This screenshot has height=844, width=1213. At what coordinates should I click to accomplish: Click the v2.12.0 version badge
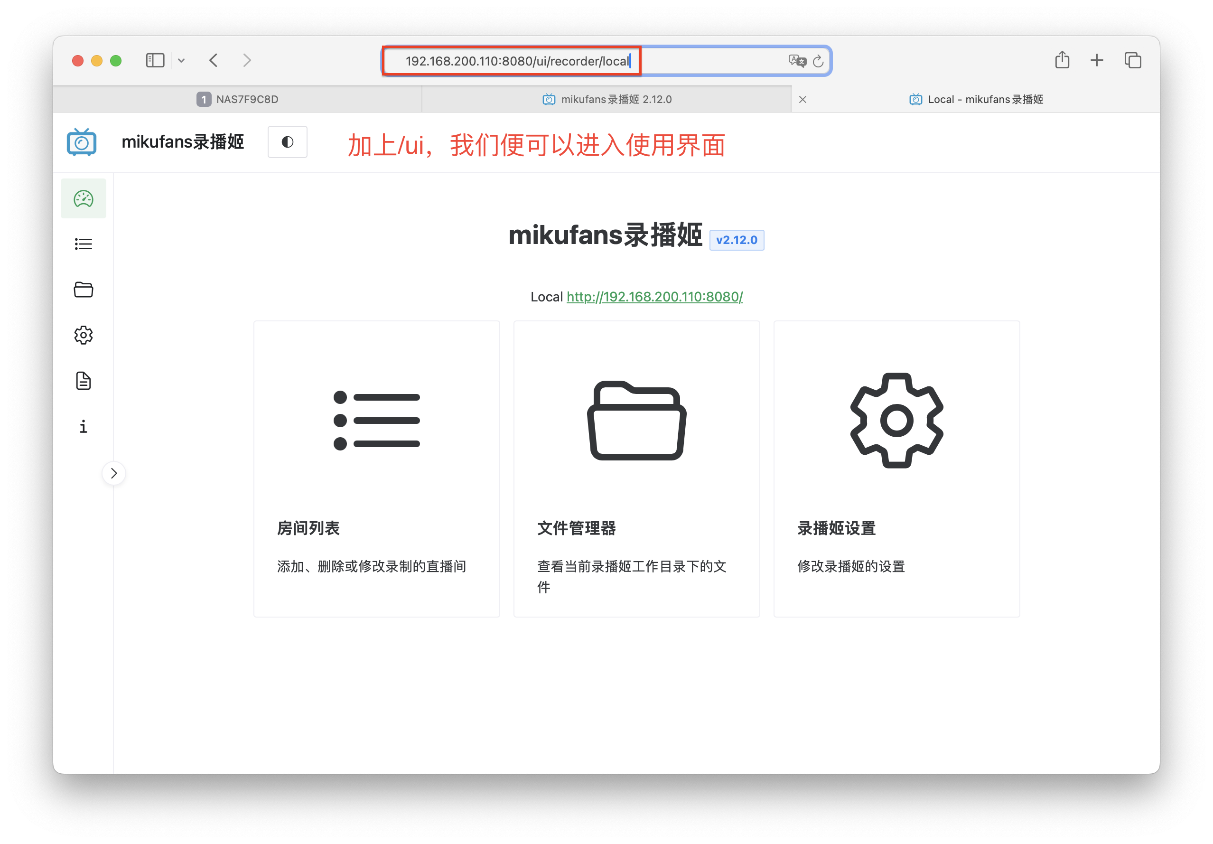coord(737,240)
